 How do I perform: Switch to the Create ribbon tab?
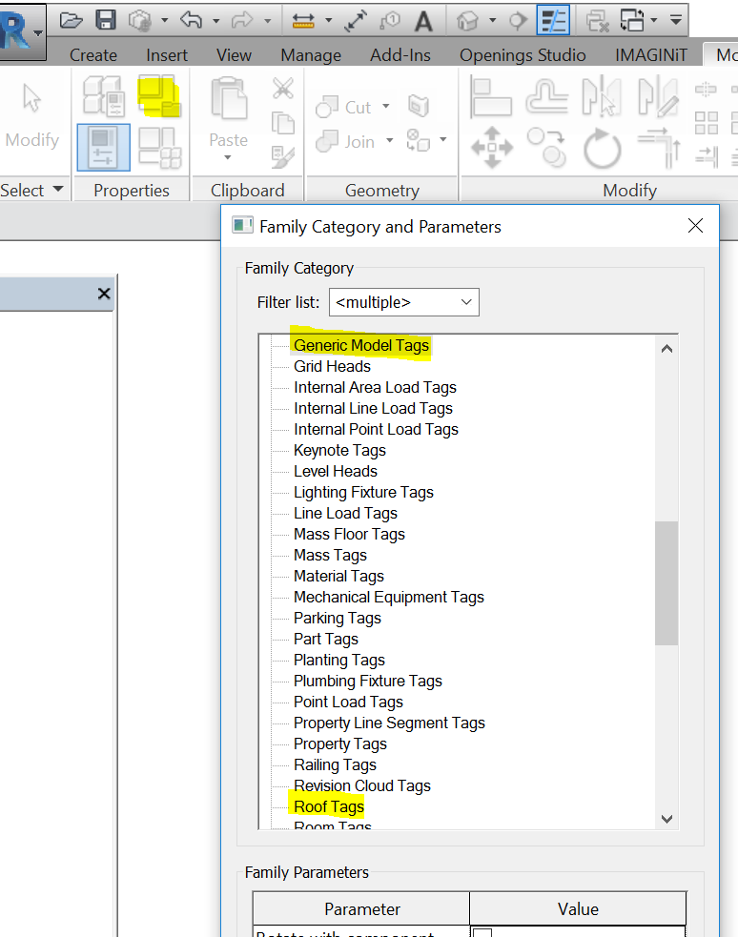(x=93, y=55)
